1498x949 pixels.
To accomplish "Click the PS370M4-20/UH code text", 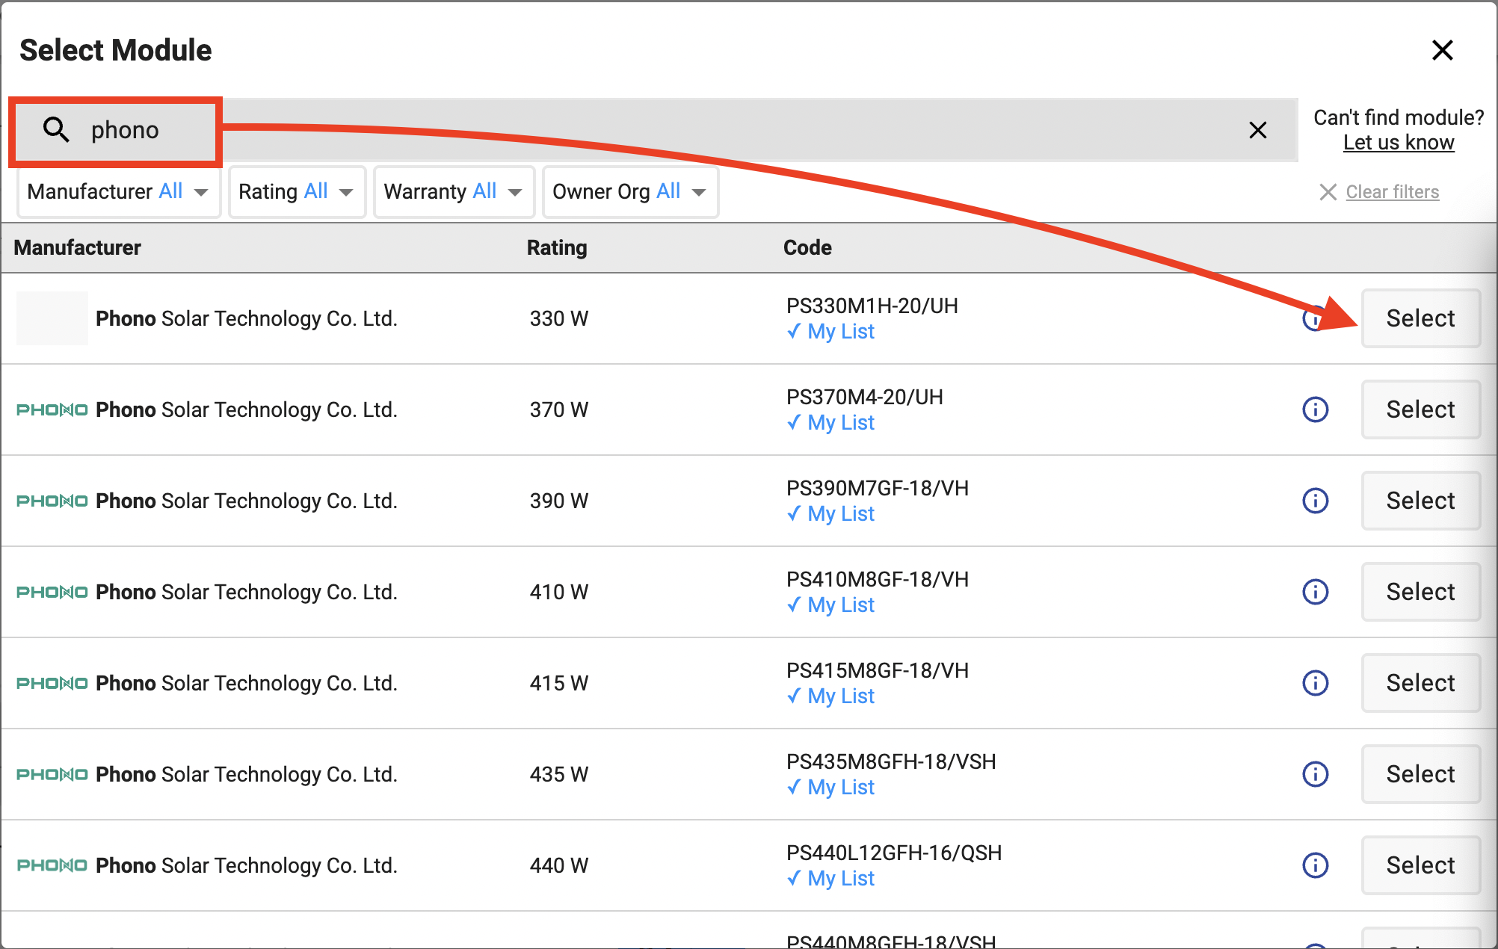I will click(865, 397).
